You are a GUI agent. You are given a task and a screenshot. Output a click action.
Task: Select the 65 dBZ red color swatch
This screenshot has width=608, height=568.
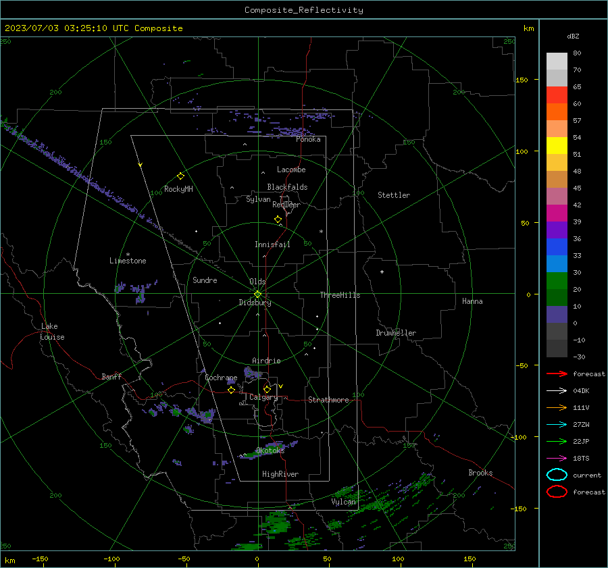(x=557, y=95)
